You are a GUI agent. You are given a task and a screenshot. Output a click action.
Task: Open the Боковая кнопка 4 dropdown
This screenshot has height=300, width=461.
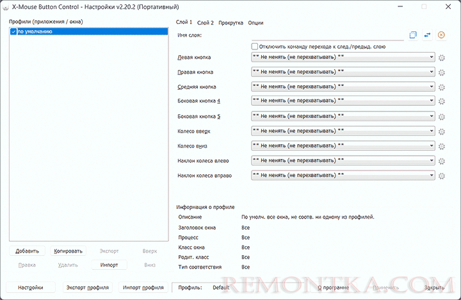(343, 101)
